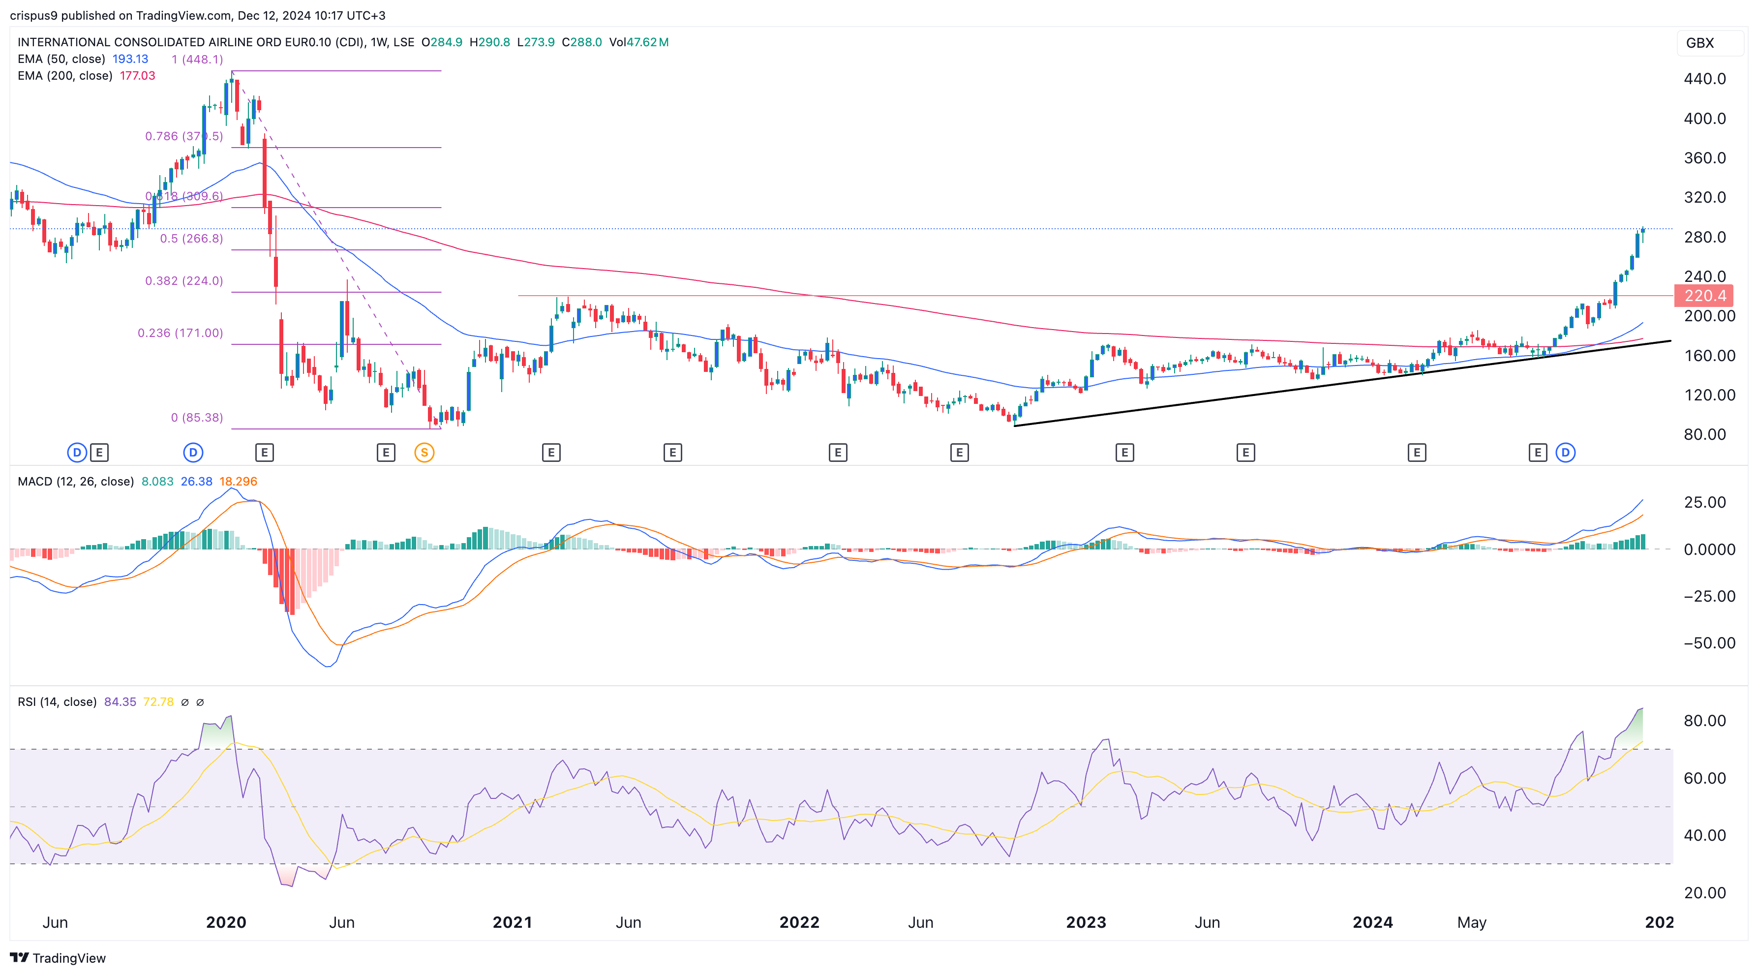Click the dividend D marker just before 2020
Screen dimensions: 1758x975
point(193,453)
